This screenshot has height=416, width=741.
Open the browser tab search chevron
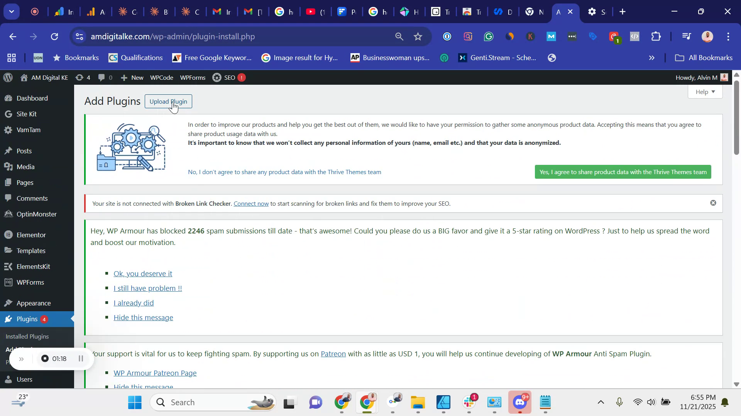[x=11, y=11]
